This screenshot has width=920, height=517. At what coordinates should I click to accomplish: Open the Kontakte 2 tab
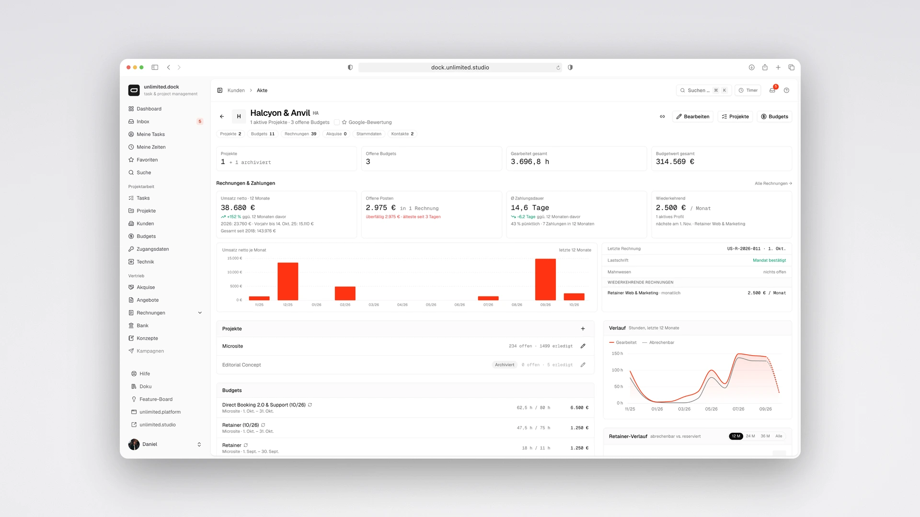click(x=402, y=134)
